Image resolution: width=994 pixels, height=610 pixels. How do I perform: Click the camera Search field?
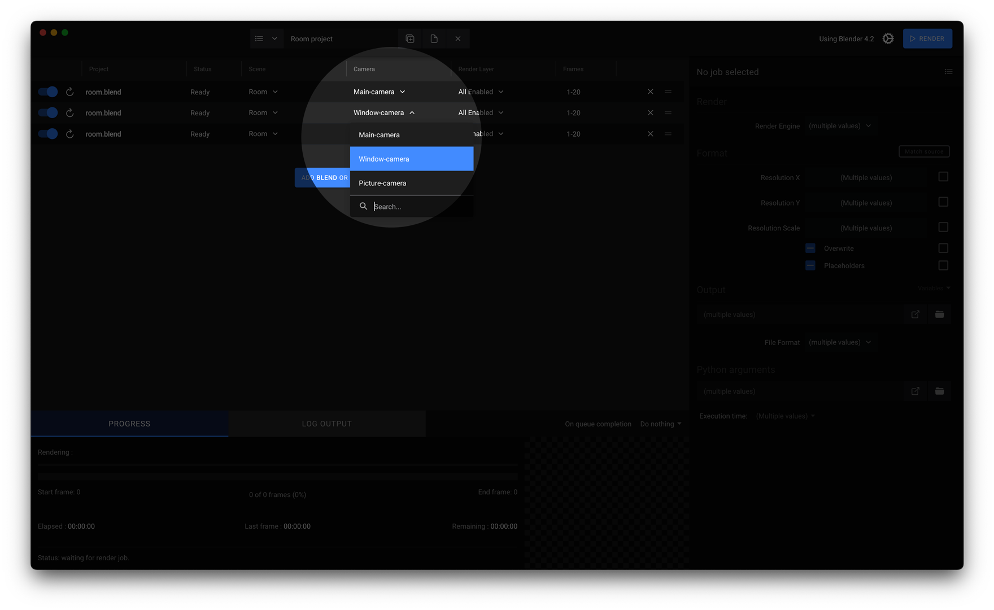point(418,207)
